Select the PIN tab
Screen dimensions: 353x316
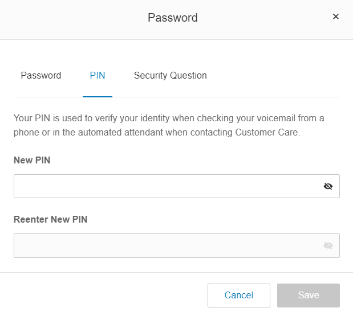(x=98, y=76)
